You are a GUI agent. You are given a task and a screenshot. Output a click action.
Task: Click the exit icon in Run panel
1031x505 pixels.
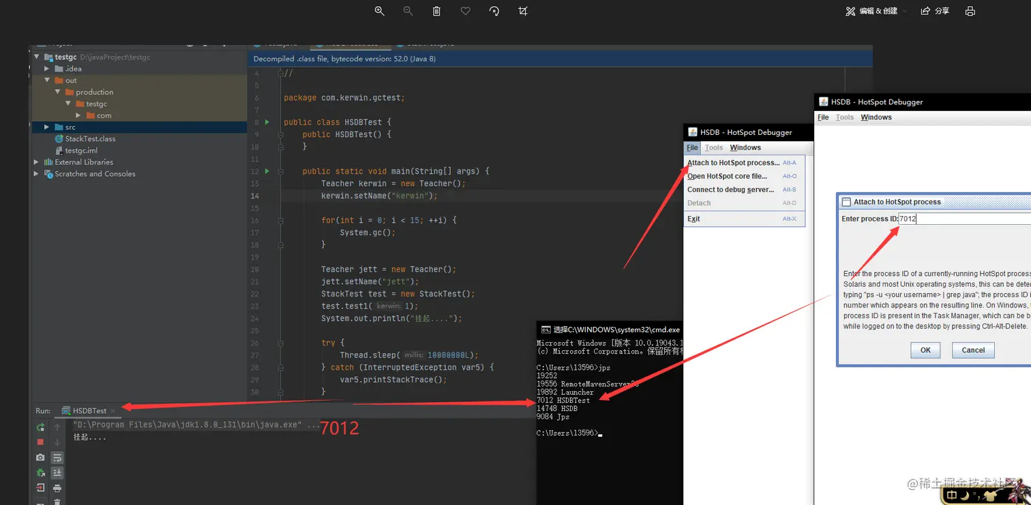pos(40,488)
